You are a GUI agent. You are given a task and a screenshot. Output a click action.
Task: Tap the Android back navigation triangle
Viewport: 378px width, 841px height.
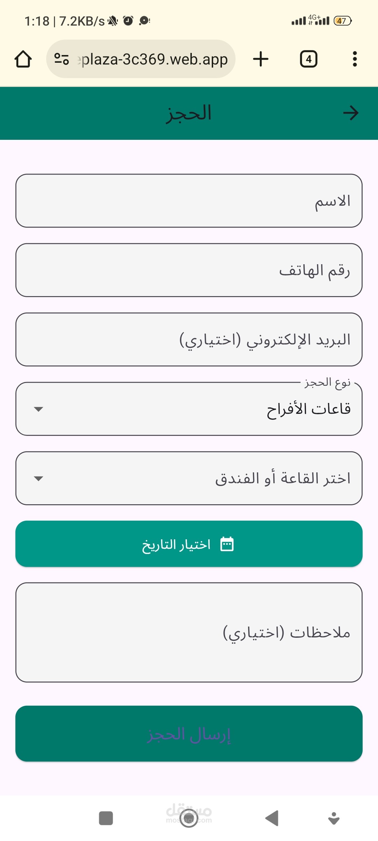tap(272, 818)
